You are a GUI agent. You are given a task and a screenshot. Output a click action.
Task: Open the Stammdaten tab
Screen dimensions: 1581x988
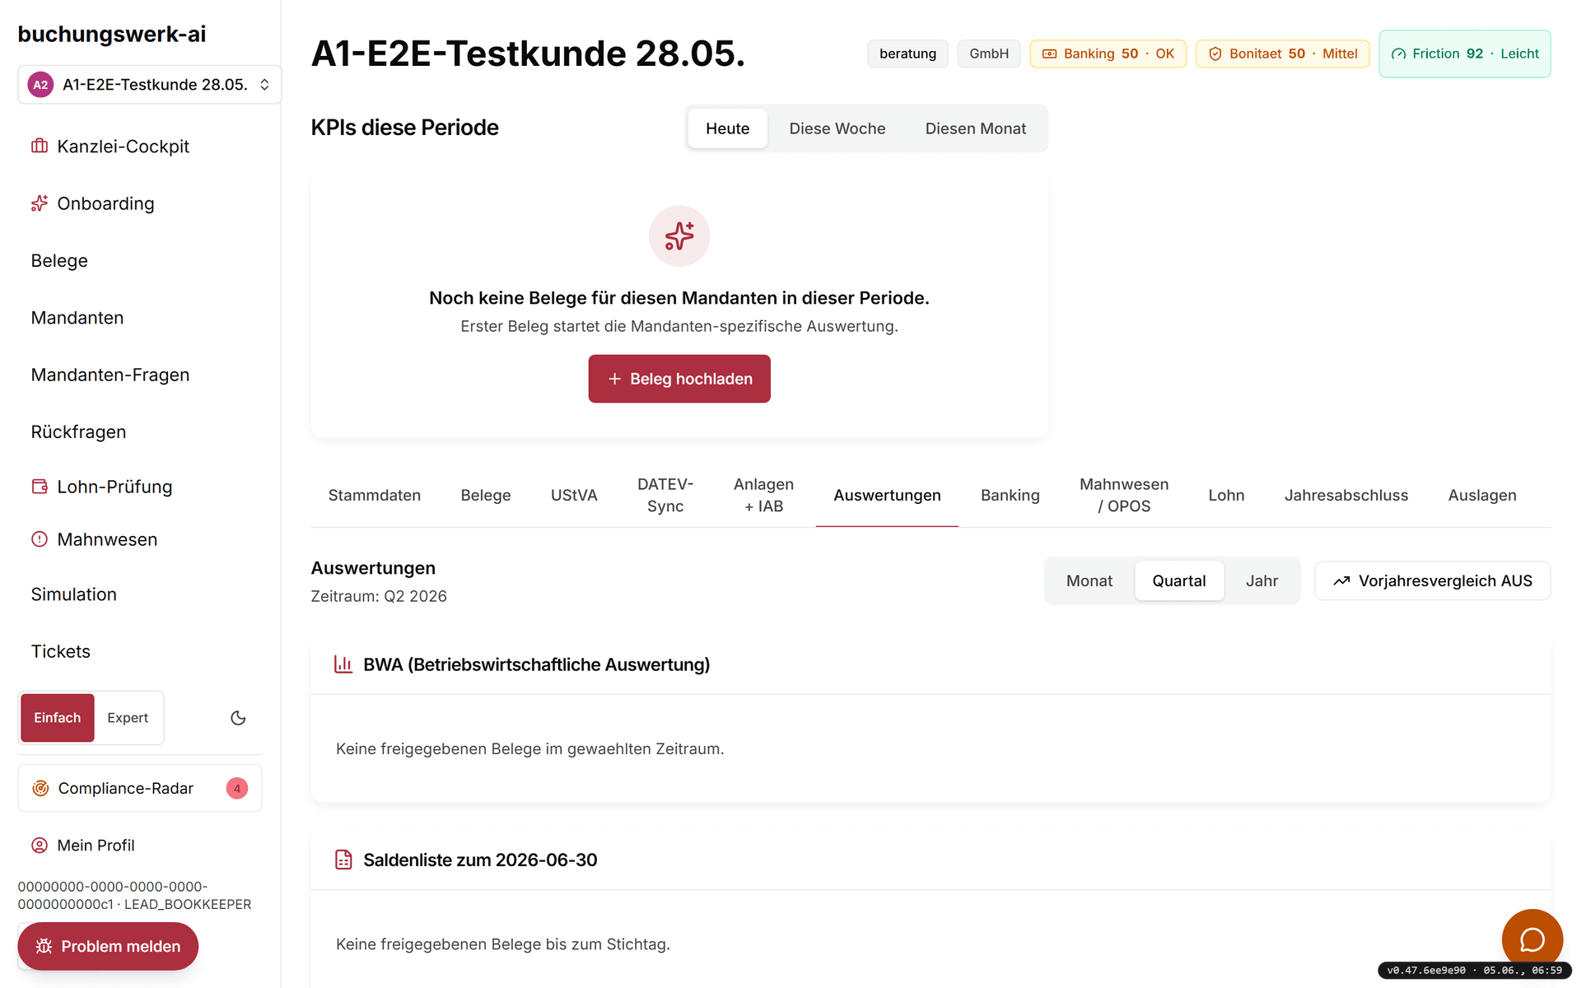pyautogui.click(x=375, y=495)
